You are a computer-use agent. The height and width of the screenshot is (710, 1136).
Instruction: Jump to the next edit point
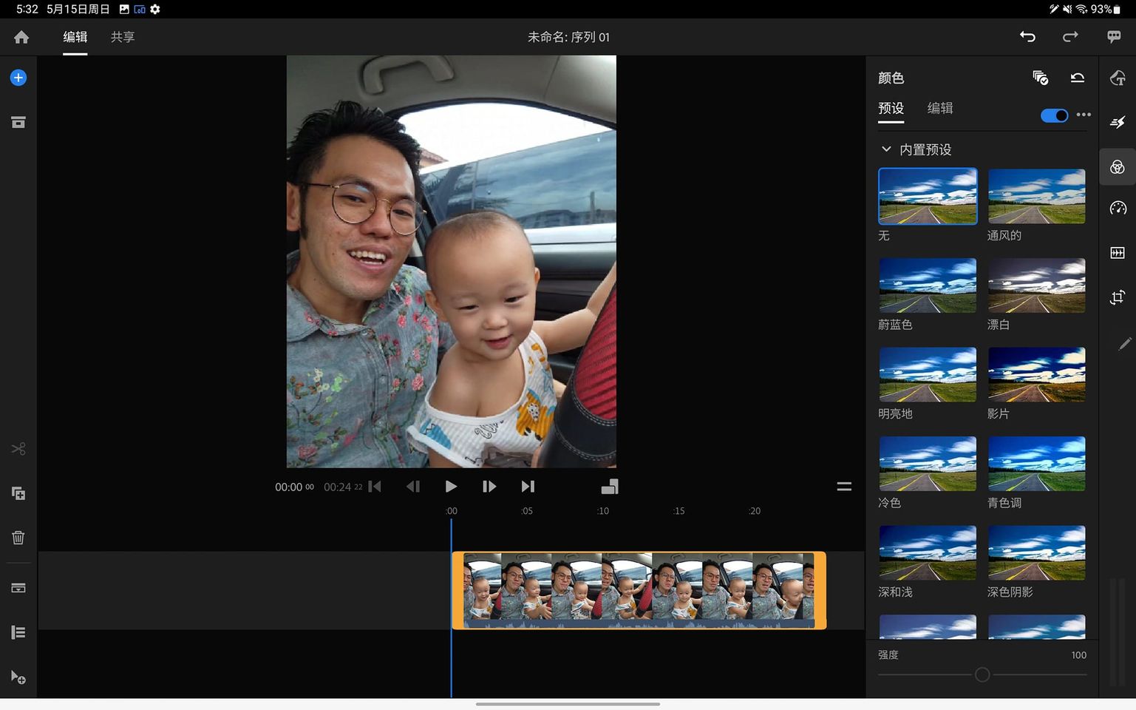[528, 487]
